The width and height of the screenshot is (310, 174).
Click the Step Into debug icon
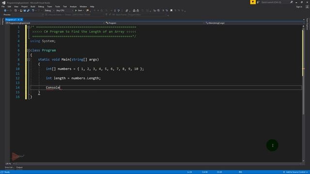pyautogui.click(x=115, y=11)
